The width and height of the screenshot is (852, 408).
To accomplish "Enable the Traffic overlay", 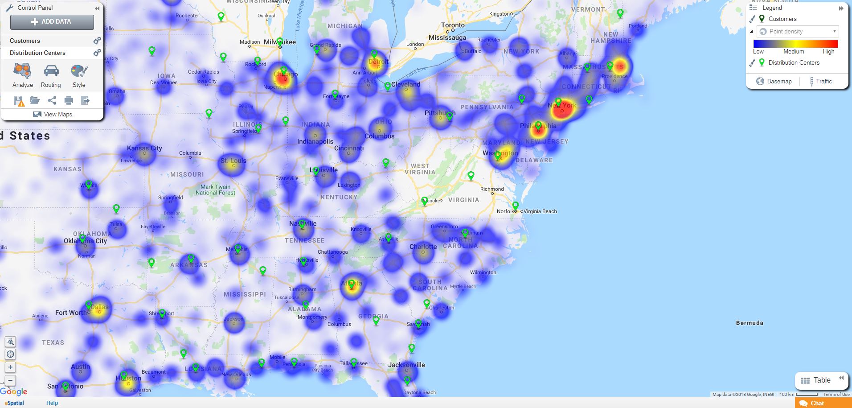I will (822, 81).
